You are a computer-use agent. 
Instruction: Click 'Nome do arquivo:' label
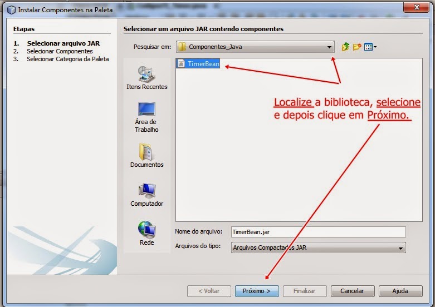pyautogui.click(x=199, y=231)
